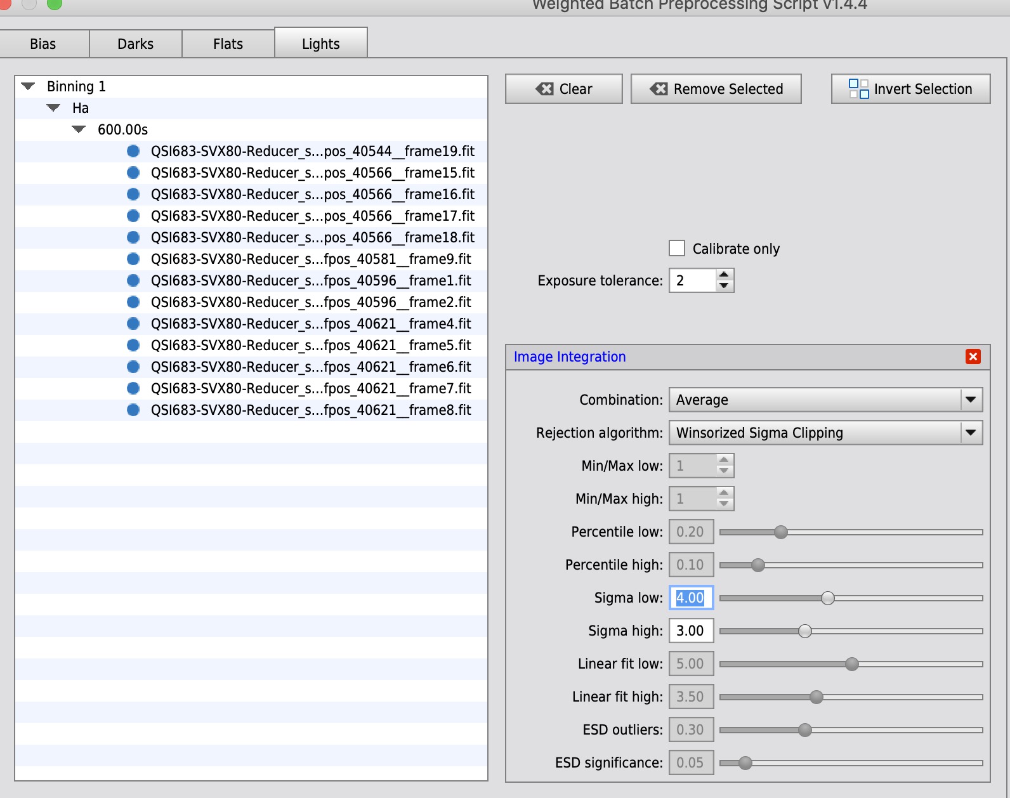Decrease Exposure tolerance with down arrow
This screenshot has height=798, width=1010.
pos(724,286)
